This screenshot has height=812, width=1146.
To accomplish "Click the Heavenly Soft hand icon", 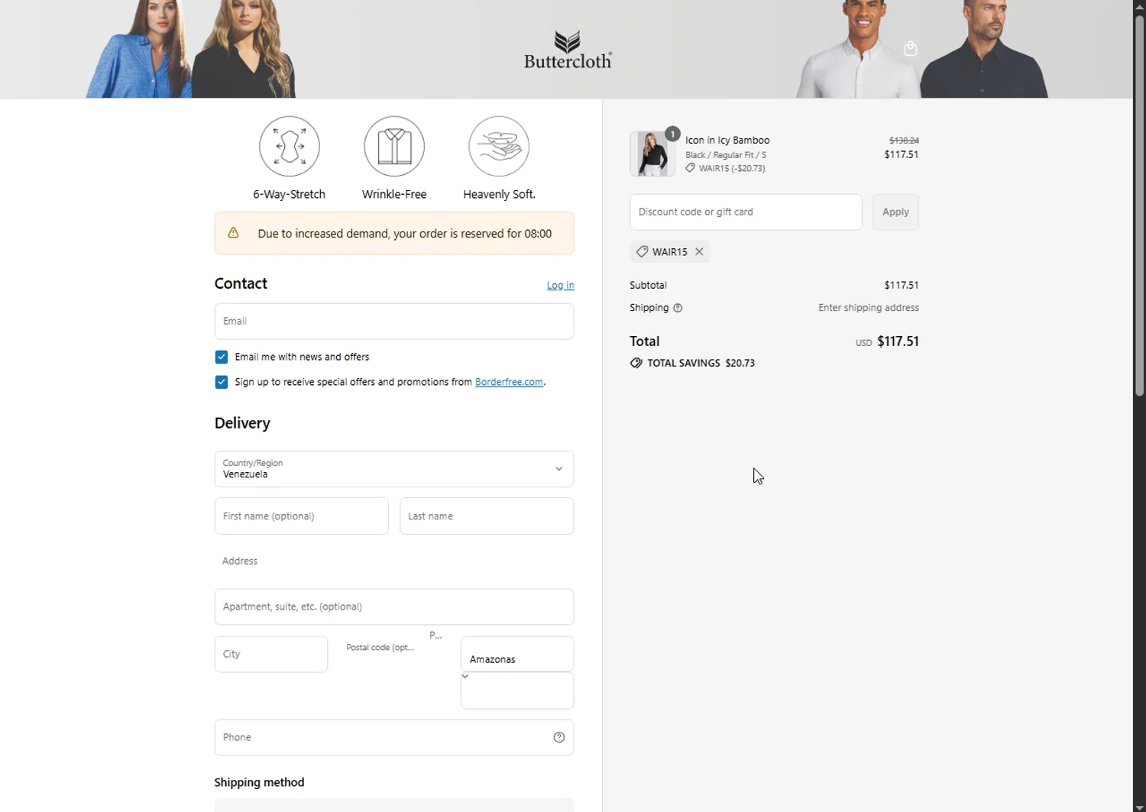I will point(499,146).
